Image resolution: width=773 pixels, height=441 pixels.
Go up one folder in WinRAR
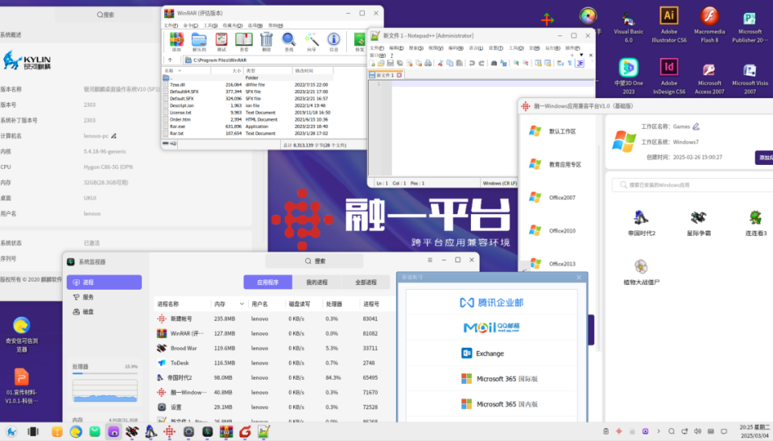tap(170, 60)
